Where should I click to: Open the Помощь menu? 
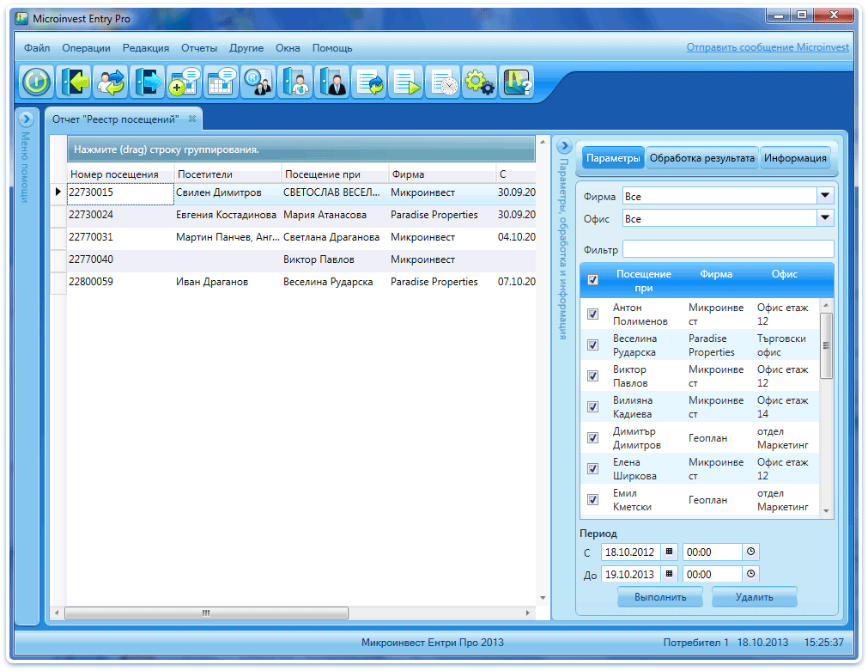point(332,47)
